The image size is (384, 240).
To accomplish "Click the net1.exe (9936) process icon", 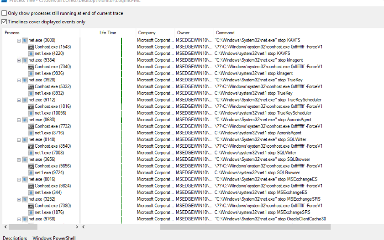I will tap(31, 73).
